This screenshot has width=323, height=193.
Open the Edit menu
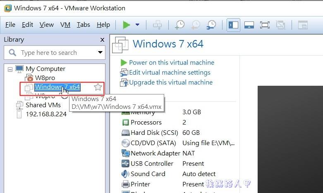(27, 25)
